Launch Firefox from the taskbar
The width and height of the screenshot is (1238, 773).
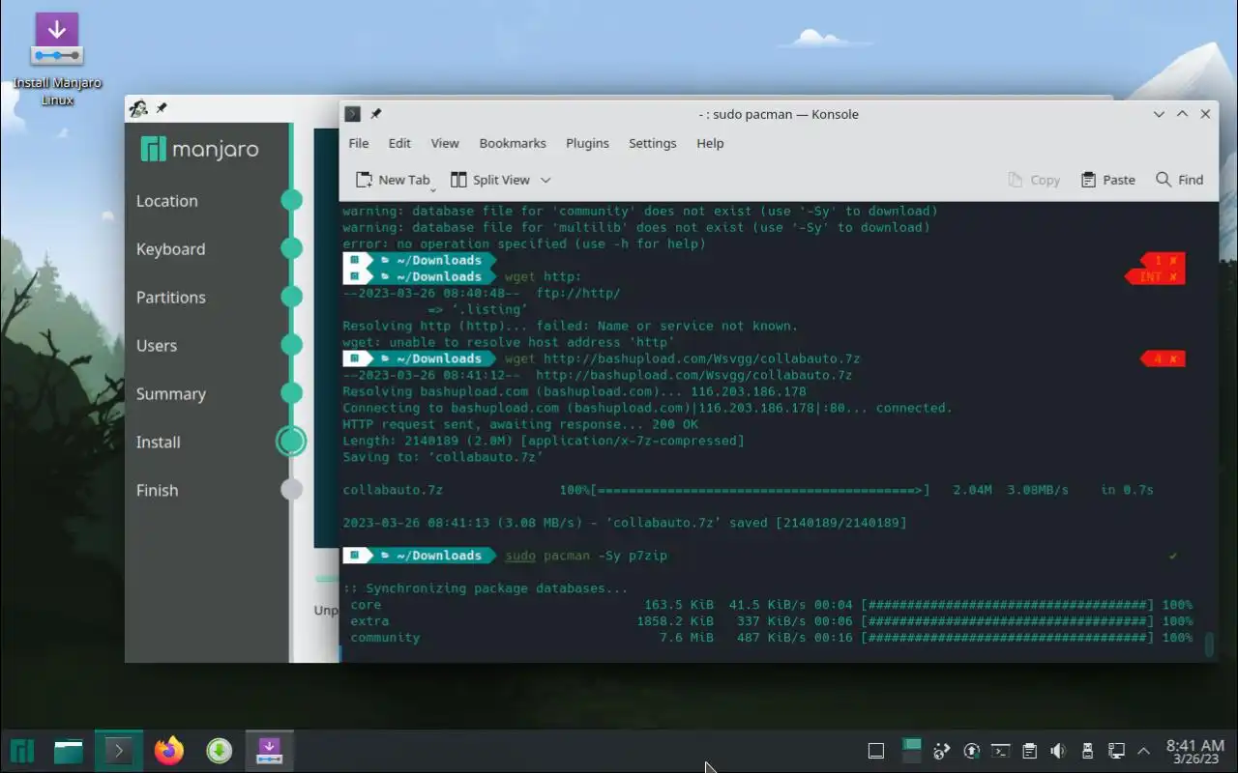[x=169, y=751]
